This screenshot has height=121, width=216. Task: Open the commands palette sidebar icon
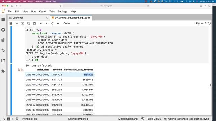pyautogui.click(x=3, y=40)
